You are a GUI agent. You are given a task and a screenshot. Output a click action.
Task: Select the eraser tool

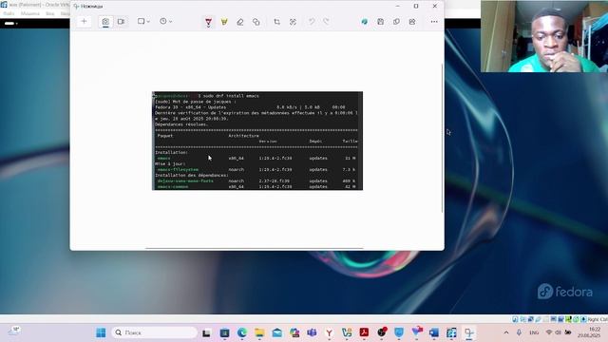[240, 22]
